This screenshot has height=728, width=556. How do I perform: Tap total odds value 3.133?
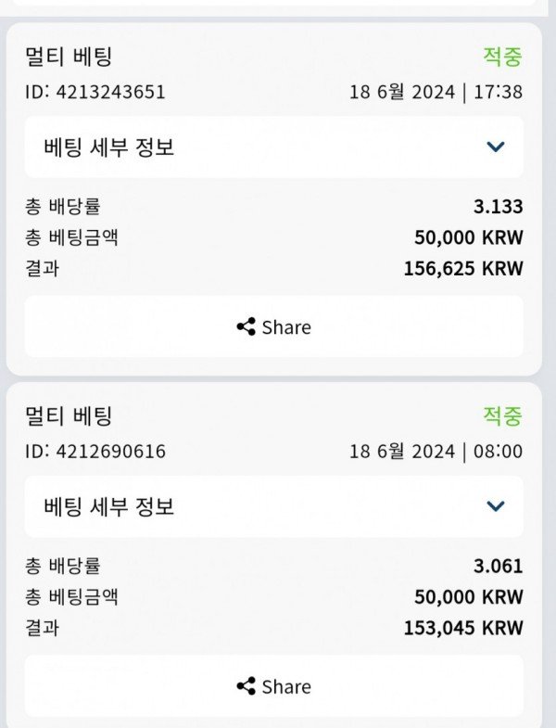click(499, 206)
